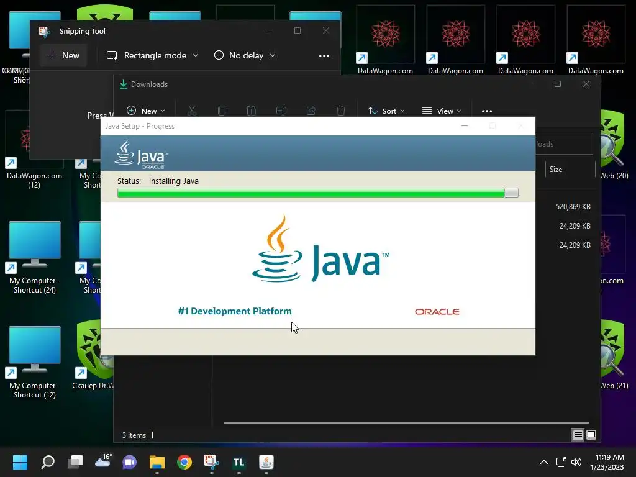Open the volume icon in the tray
Image resolution: width=636 pixels, height=477 pixels.
click(x=576, y=462)
